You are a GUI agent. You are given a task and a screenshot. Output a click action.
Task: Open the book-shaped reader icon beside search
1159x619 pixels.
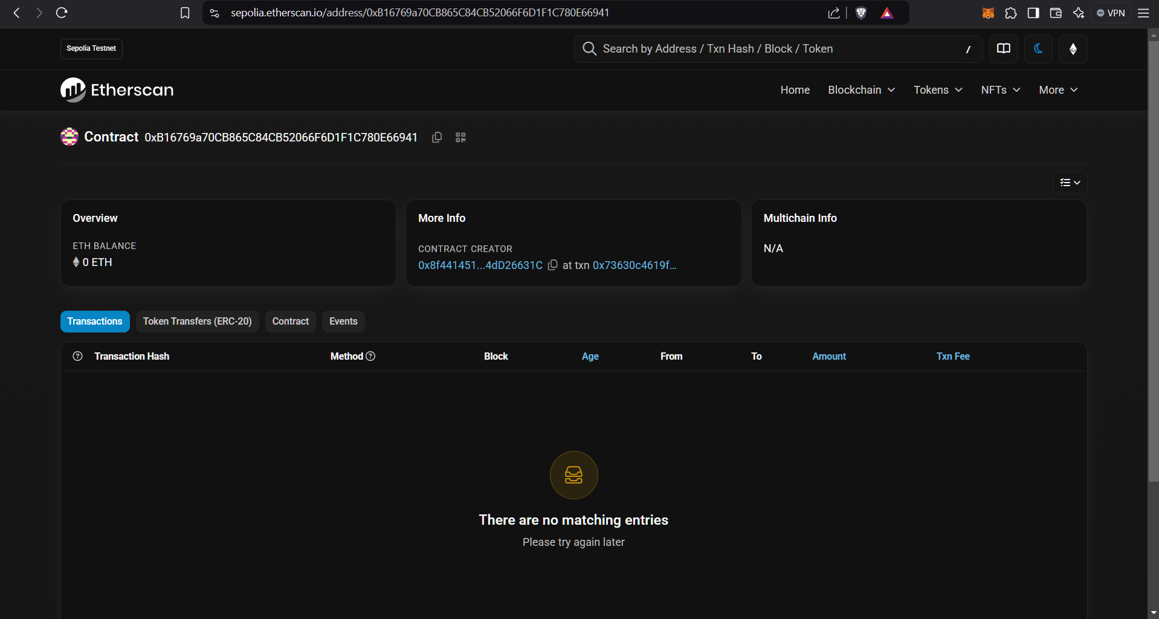1004,48
